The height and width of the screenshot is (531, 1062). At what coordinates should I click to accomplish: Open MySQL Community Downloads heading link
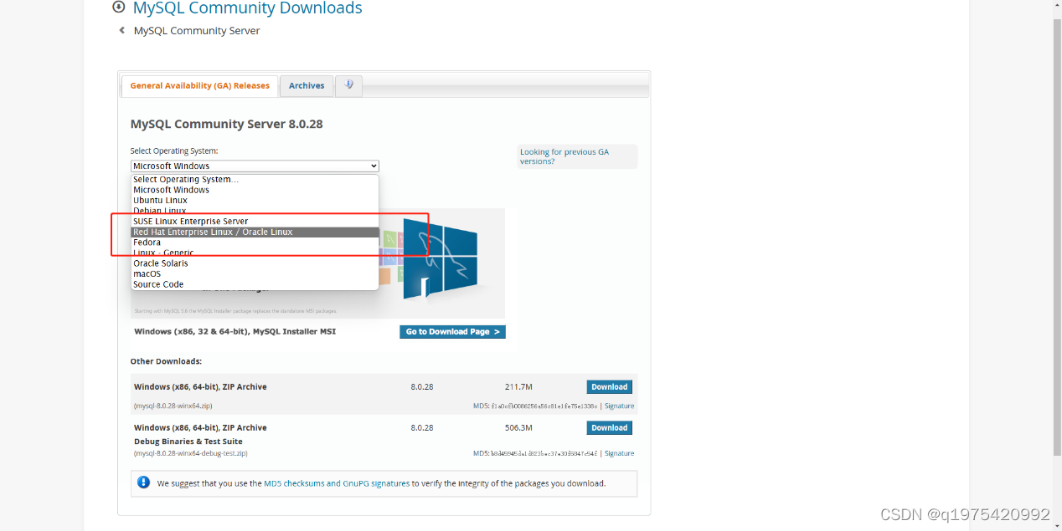point(247,8)
